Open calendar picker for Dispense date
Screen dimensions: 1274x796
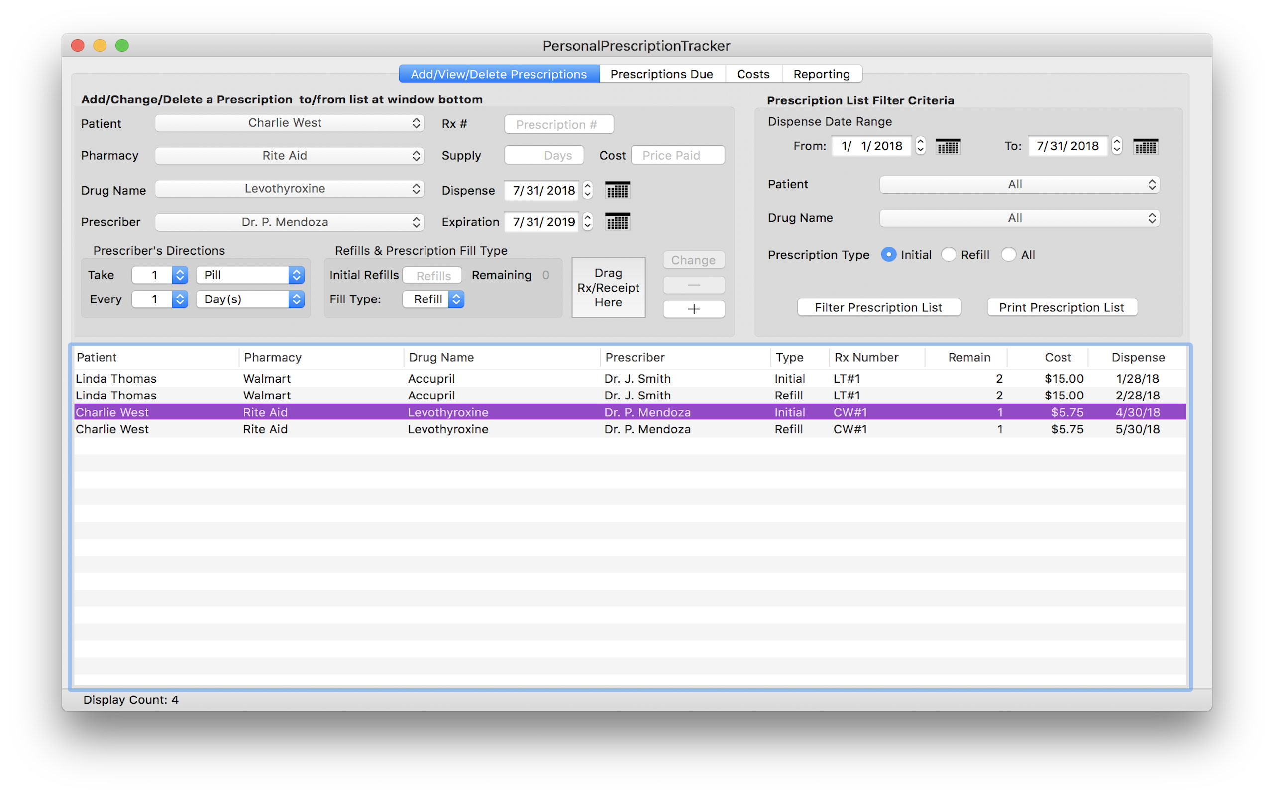(x=617, y=190)
